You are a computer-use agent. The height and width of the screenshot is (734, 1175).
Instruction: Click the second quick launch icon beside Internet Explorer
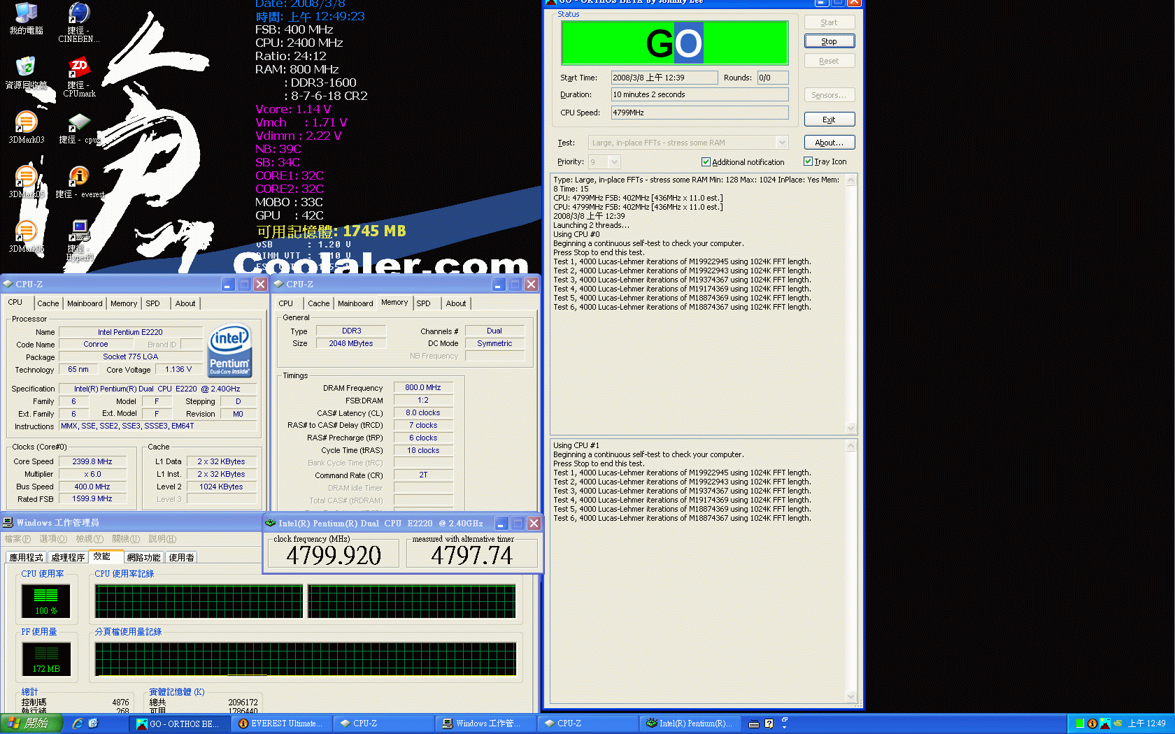point(93,724)
